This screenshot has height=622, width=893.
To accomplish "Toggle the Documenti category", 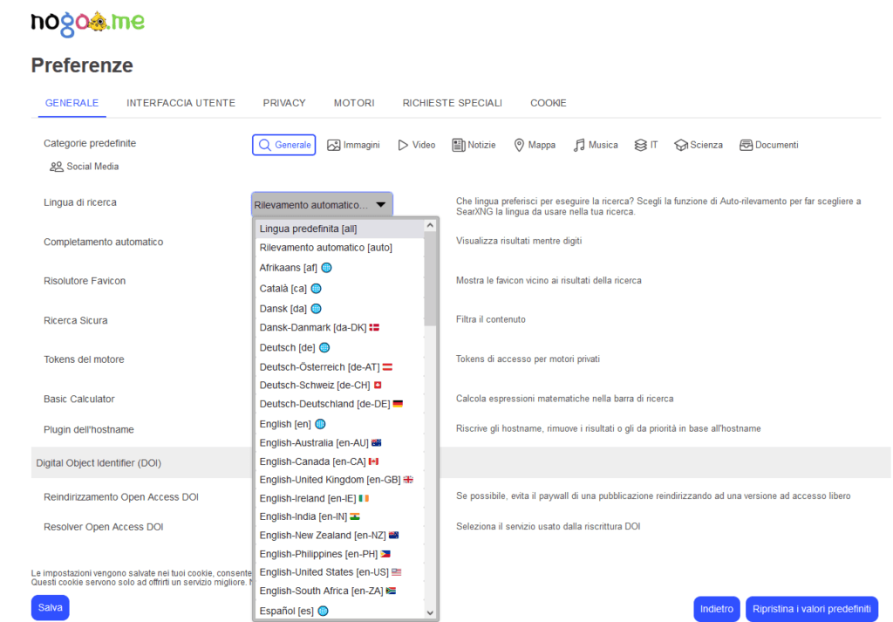I will coord(769,145).
